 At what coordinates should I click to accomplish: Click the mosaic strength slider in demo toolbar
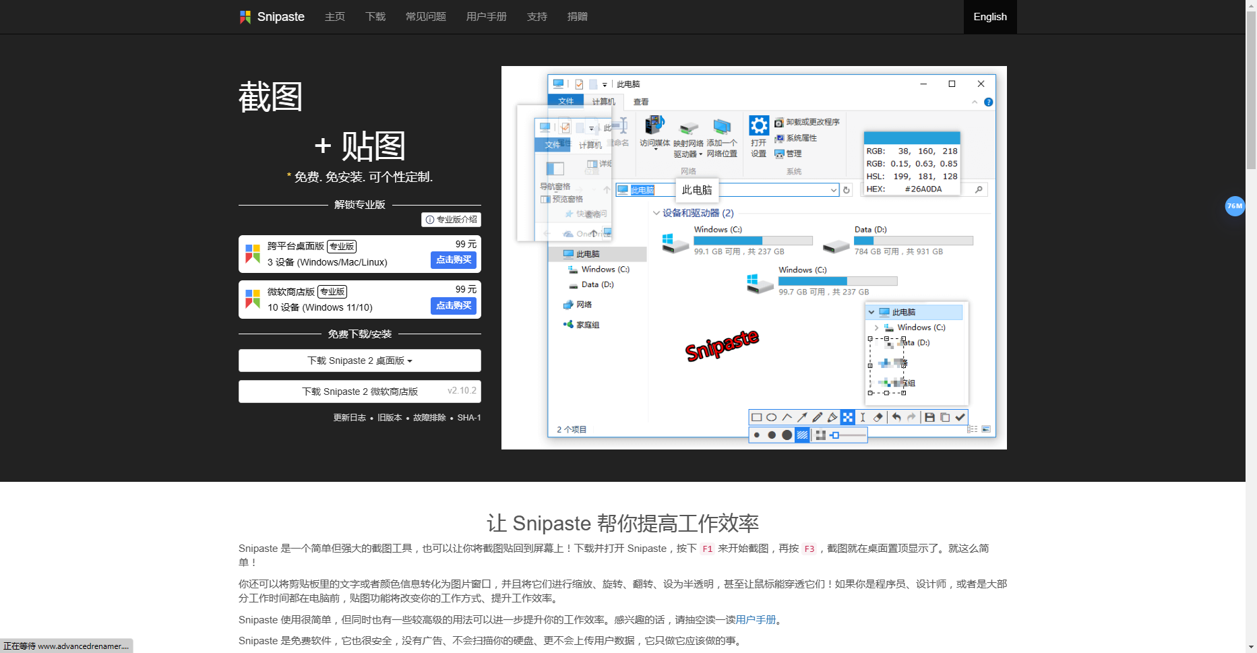point(848,435)
